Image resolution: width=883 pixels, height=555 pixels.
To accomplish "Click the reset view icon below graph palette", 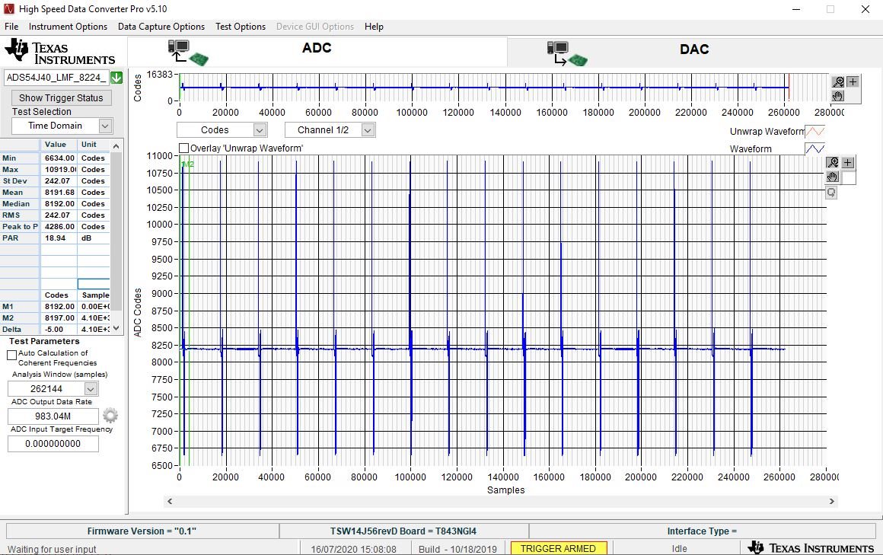I will pos(831,193).
